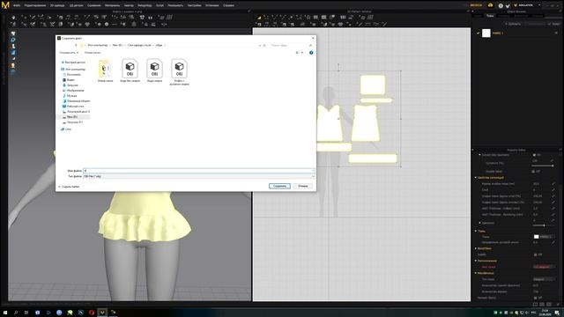Open the view mode dropdown arrow in dialog
Image resolution: width=564 pixels, height=317 pixels.
tap(302, 53)
